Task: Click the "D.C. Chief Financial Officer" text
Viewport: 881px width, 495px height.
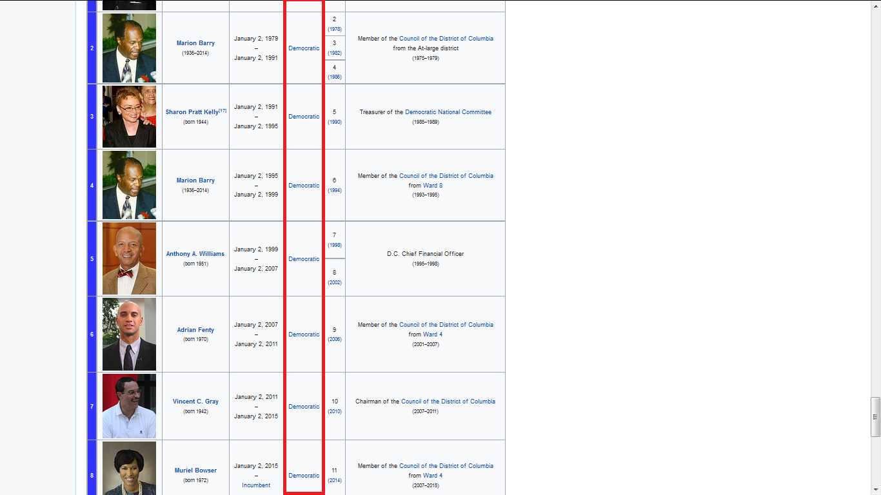Action: 426,254
